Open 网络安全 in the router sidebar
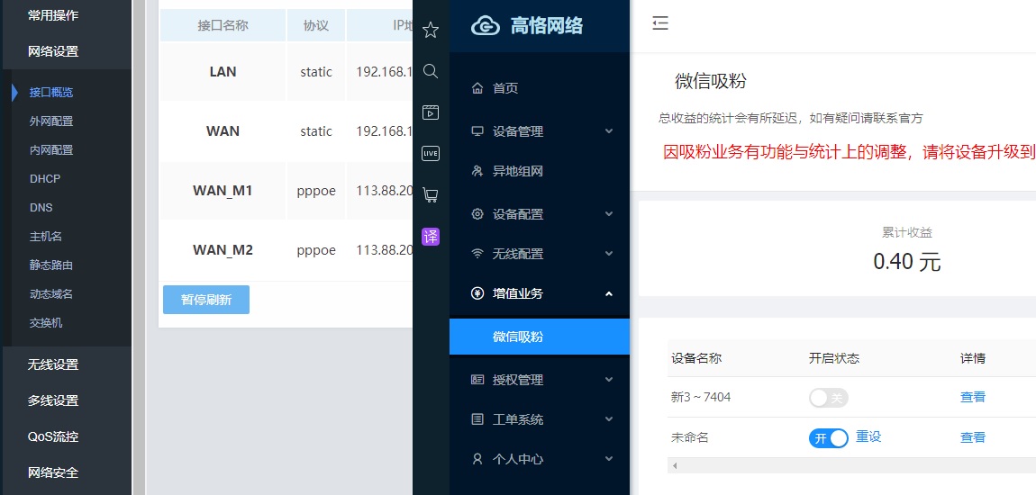This screenshot has height=495, width=1036. click(x=53, y=472)
